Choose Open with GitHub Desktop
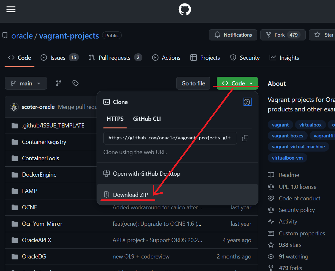Viewport: 335px width, 271px height. pos(177,174)
